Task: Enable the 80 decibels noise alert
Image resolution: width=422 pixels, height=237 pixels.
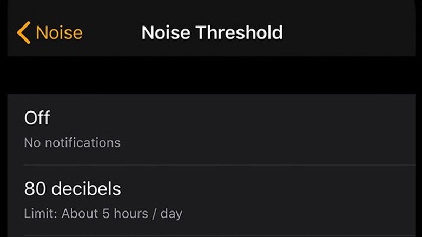Action: pos(216,200)
